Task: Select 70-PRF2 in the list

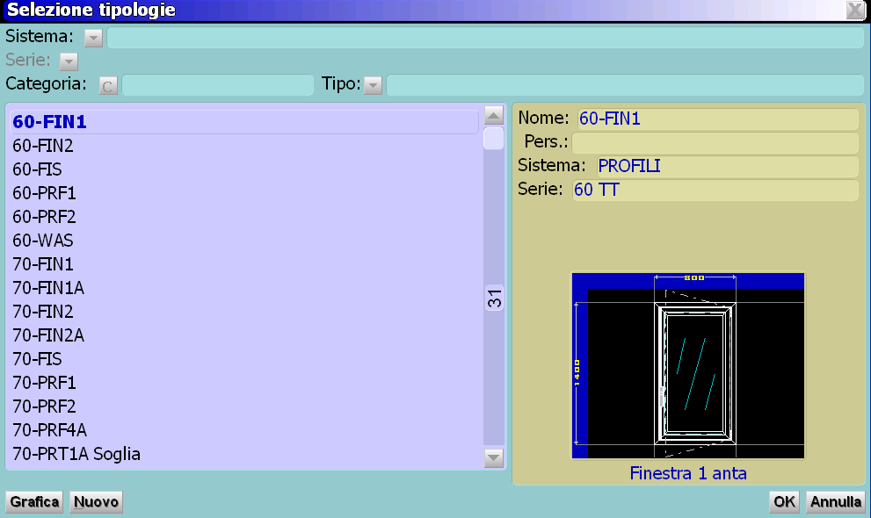Action: point(244,406)
